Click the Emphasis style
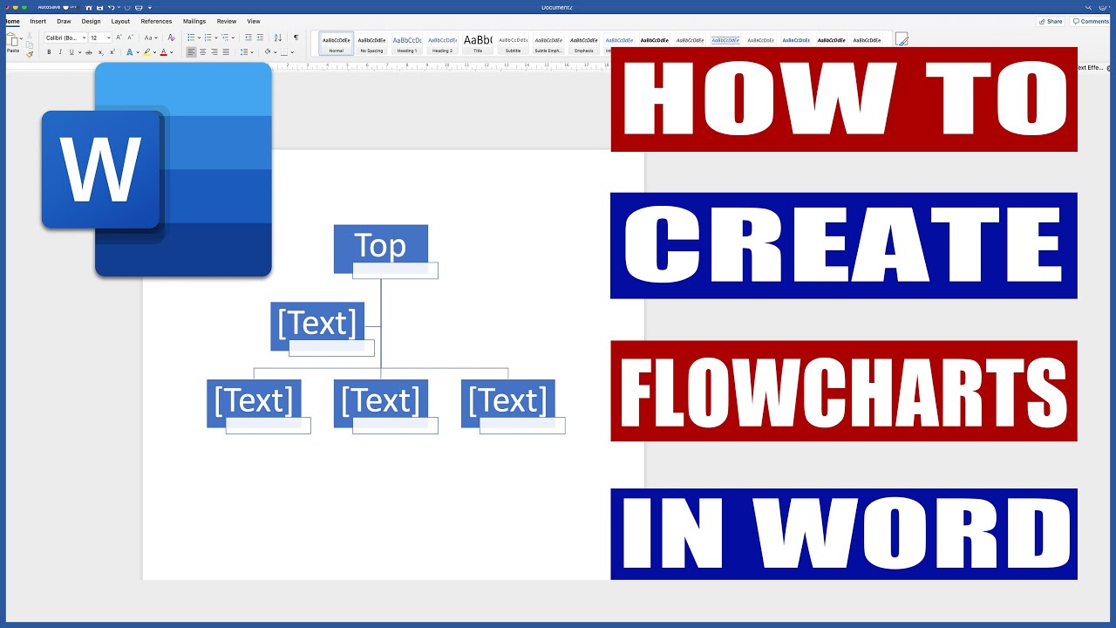This screenshot has width=1116, height=628. pyautogui.click(x=584, y=44)
